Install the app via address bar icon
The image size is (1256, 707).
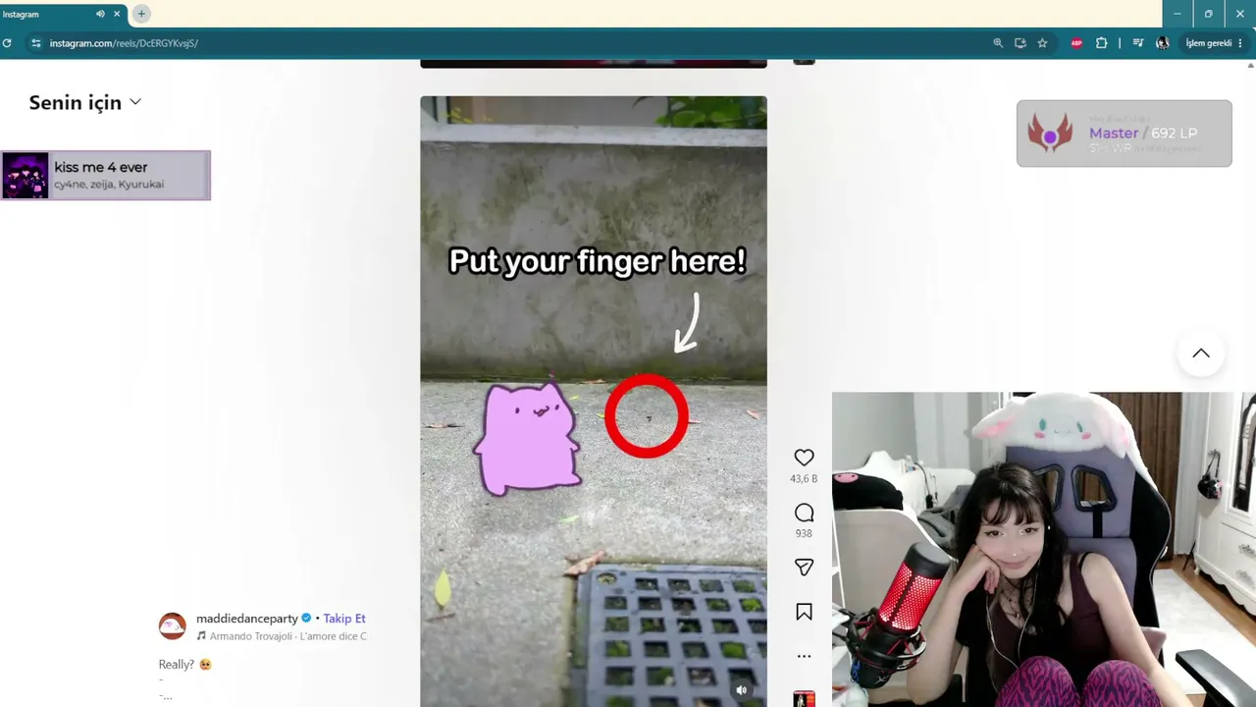(x=1020, y=43)
